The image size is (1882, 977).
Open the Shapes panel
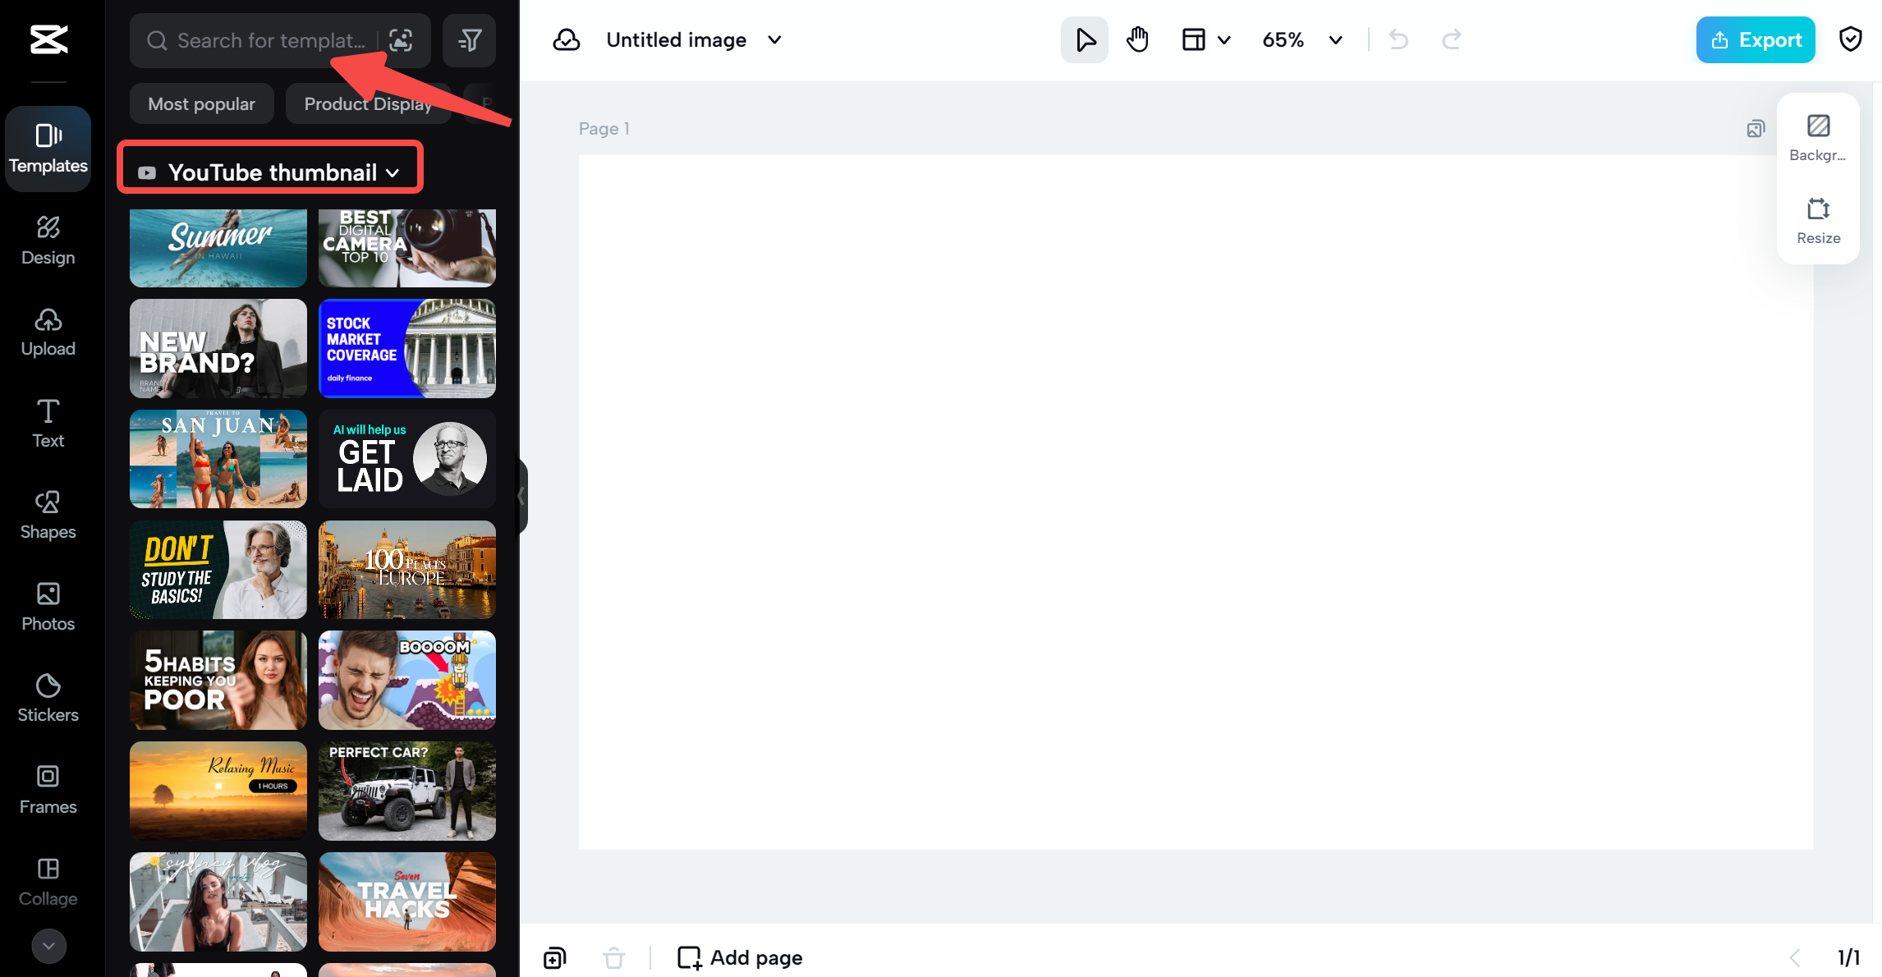pyautogui.click(x=48, y=514)
